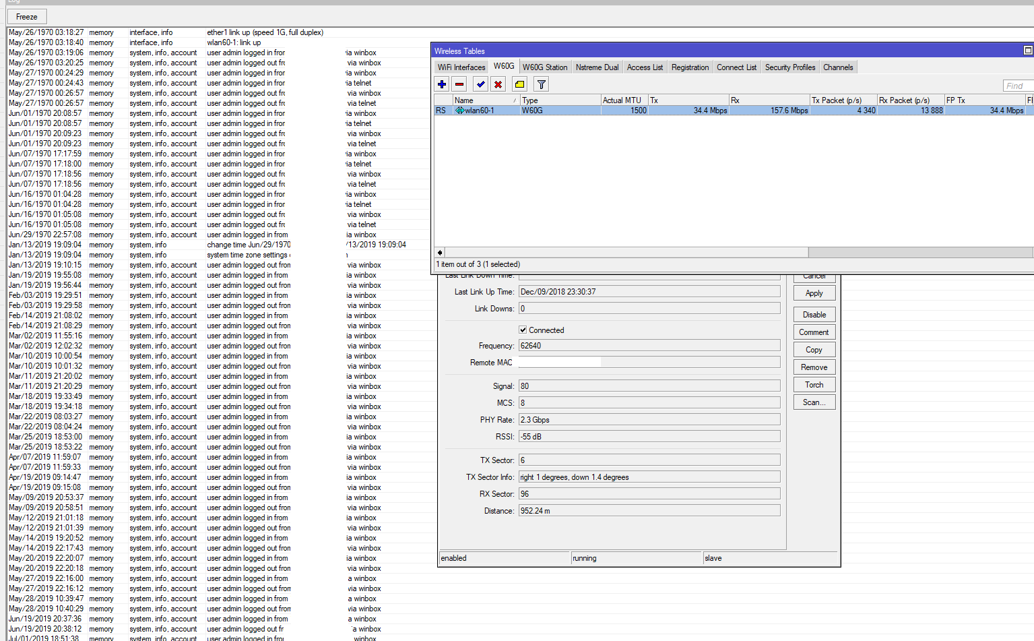Click Rx Packet (p/s) column header

[911, 100]
